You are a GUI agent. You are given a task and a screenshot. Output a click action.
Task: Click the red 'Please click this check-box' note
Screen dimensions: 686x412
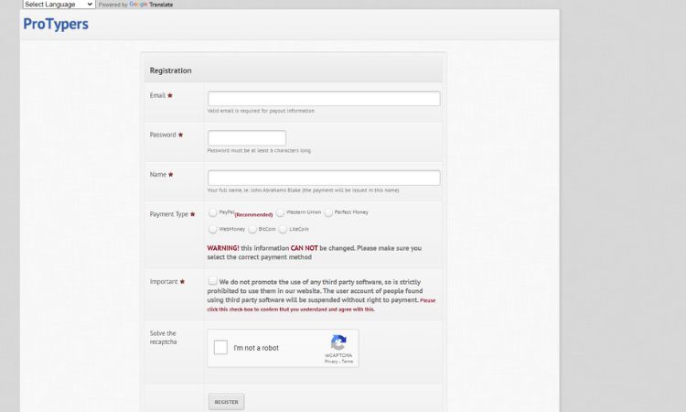coord(322,305)
